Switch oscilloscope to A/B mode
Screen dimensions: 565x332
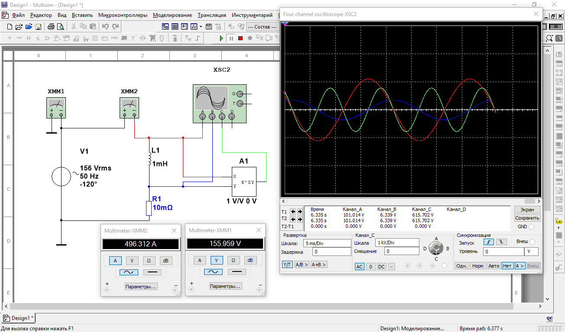302,265
